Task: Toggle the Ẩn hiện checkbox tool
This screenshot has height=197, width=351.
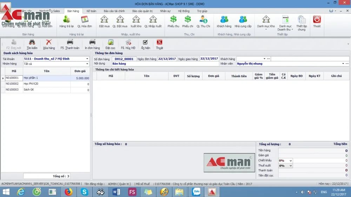Action: point(145,44)
